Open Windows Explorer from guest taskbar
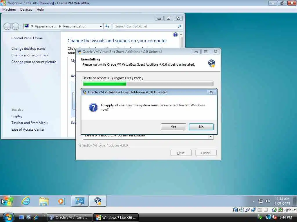 [x=44, y=201]
